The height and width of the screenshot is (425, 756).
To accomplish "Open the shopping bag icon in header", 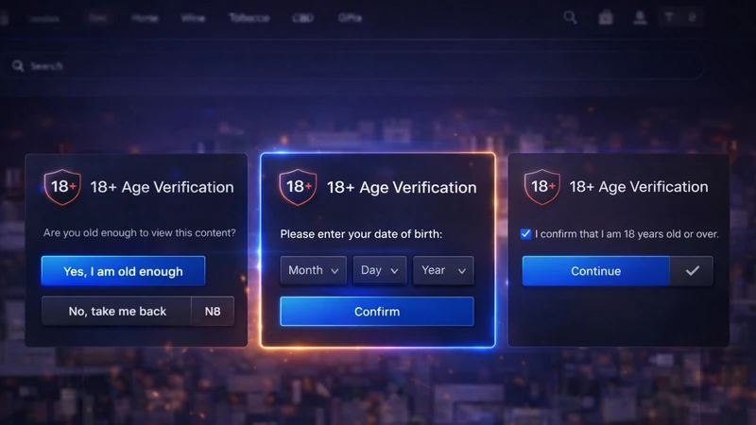I will 606,18.
